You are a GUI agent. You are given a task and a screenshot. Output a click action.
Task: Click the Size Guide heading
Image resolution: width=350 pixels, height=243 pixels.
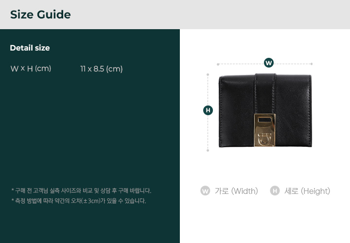tap(40, 15)
